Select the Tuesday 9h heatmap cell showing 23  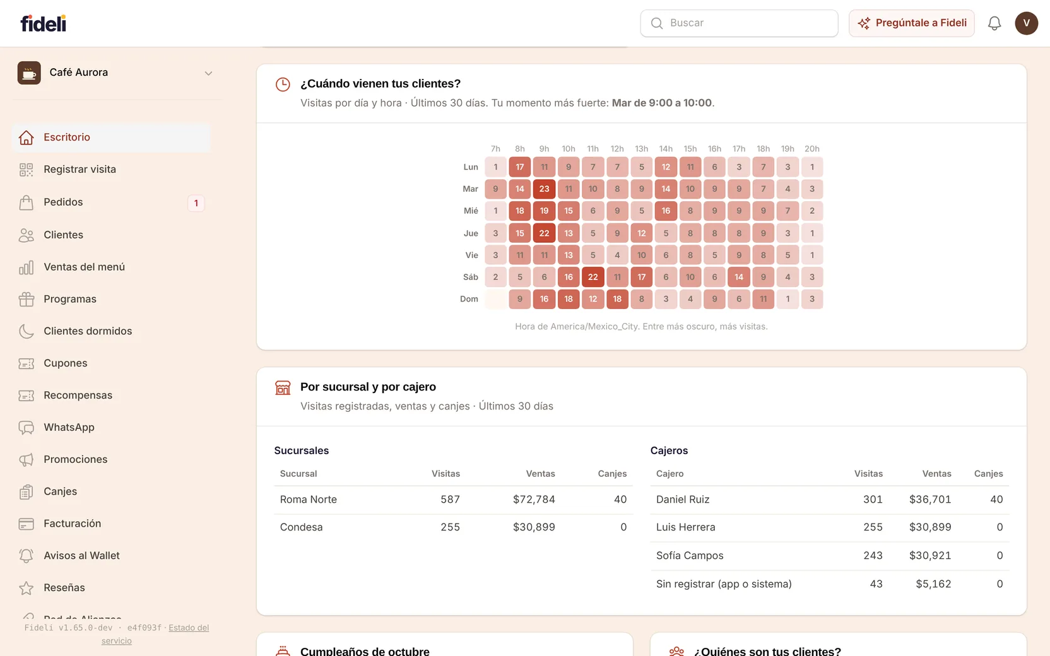point(544,189)
